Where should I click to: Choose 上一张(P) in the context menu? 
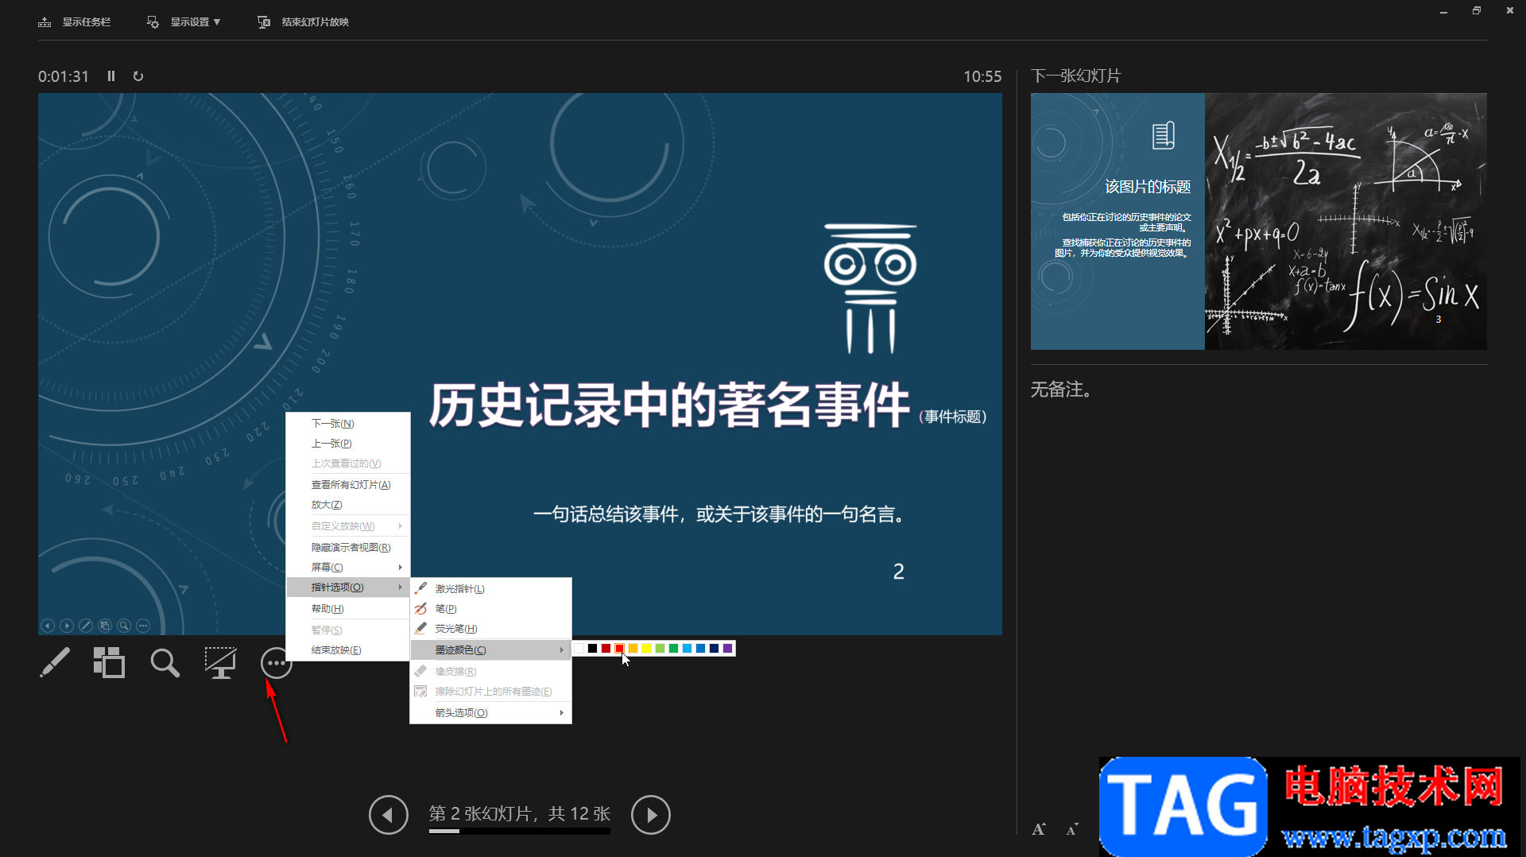(348, 444)
